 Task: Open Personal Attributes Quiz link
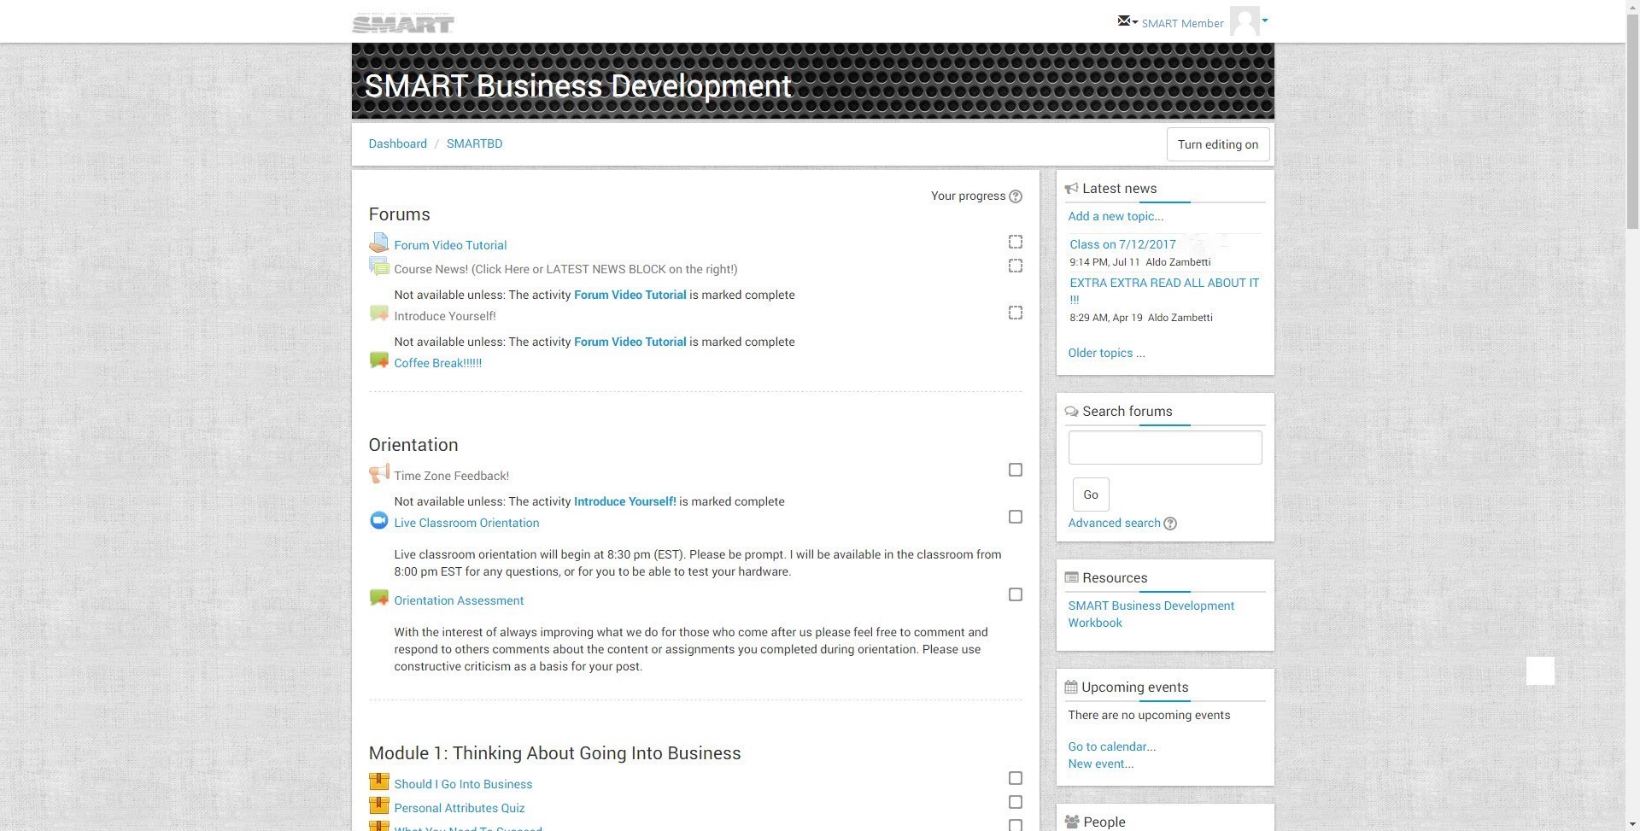460,808
